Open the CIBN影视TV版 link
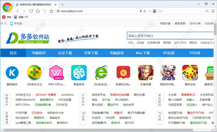217x132 pixels. pyautogui.click(x=202, y=118)
